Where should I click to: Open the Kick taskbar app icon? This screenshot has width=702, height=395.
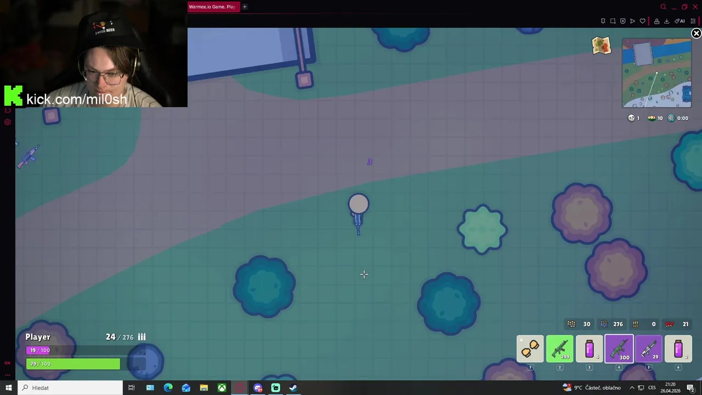point(275,388)
